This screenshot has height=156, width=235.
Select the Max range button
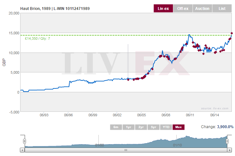point(179,127)
